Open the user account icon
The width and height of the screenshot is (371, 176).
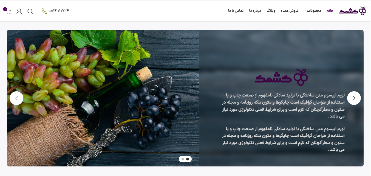click(x=19, y=11)
